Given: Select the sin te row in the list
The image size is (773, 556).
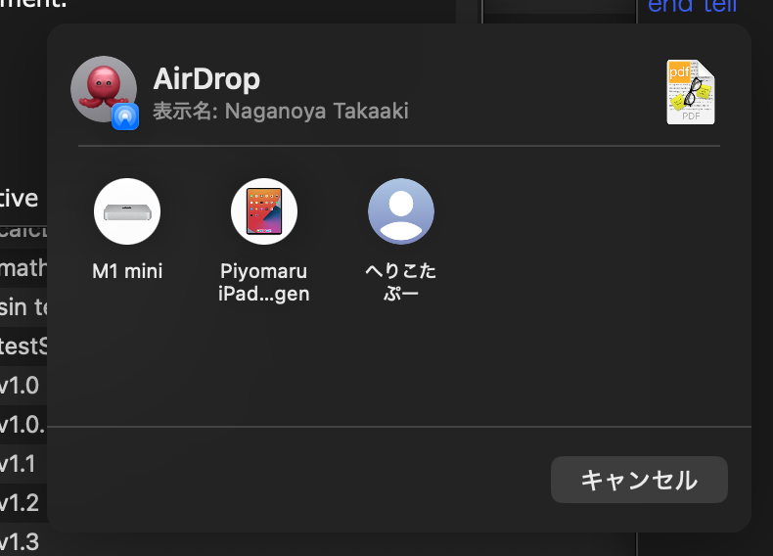Looking at the screenshot, I should click(23, 306).
